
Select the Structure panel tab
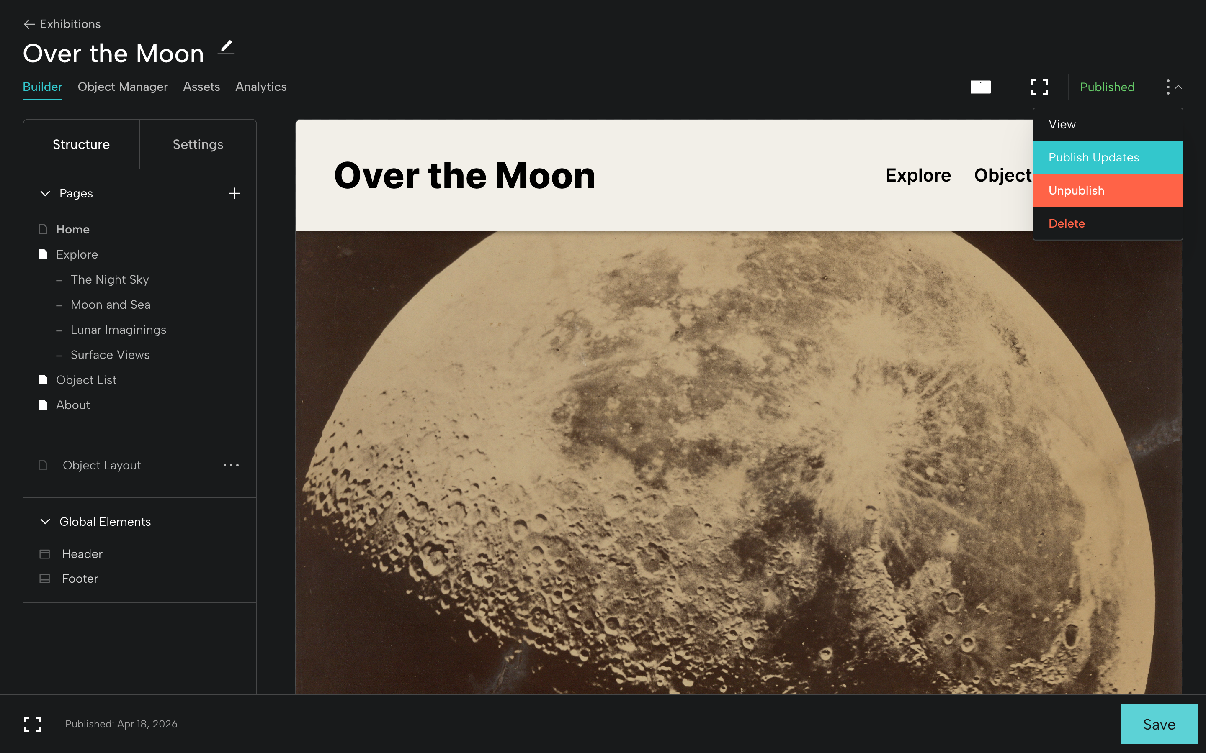click(x=81, y=144)
